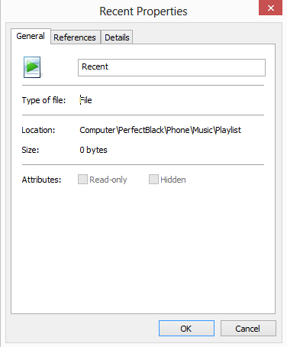Click the Read-only label text
Viewport: 287px width, 347px height.
[x=108, y=180]
